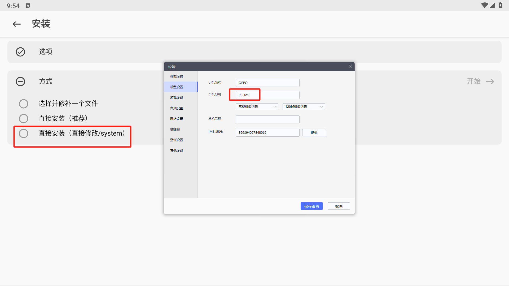Select the 直接安装（推荐）radio option

coord(24,118)
